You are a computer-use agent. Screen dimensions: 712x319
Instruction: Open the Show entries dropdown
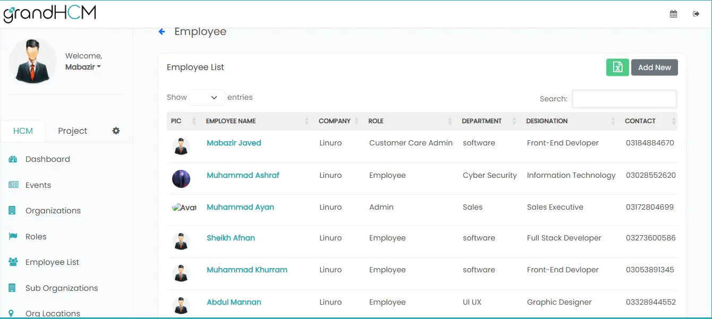207,98
